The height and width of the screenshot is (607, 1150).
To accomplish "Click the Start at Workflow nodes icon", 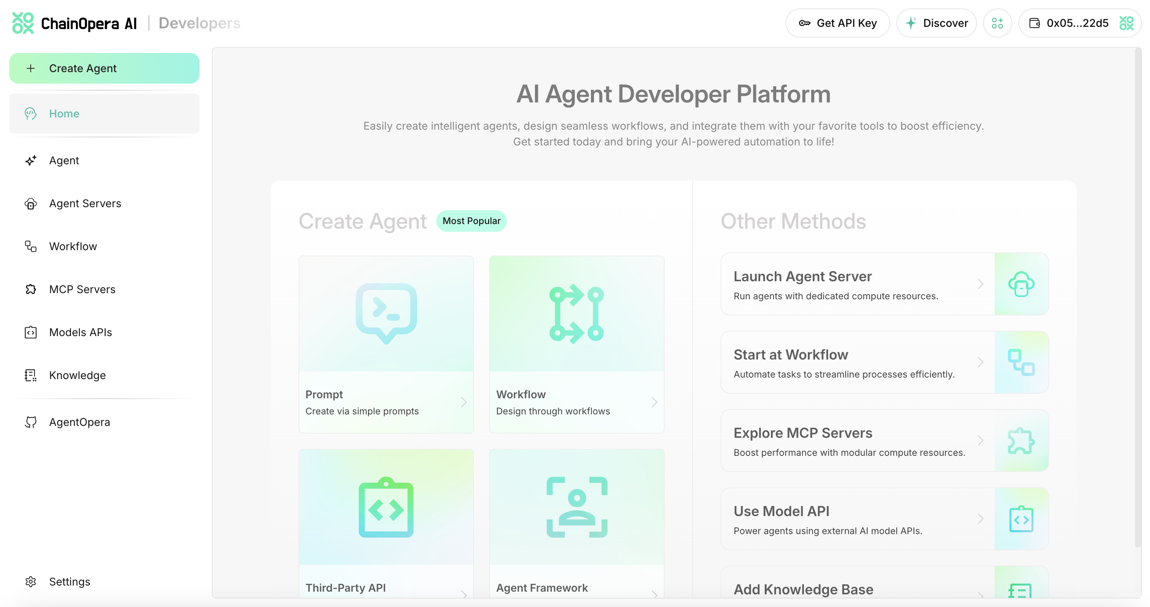I will 1021,362.
